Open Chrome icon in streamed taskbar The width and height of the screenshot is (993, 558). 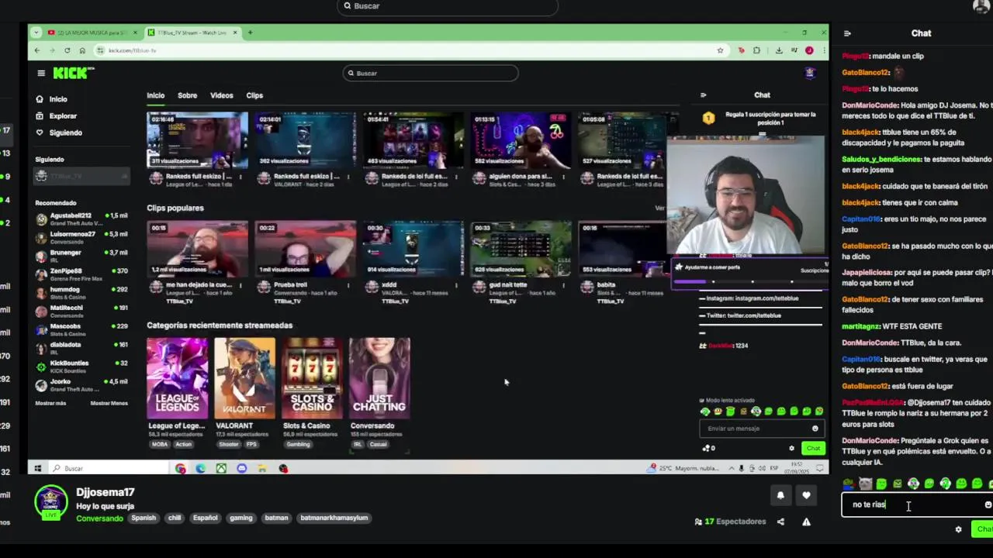point(181,468)
